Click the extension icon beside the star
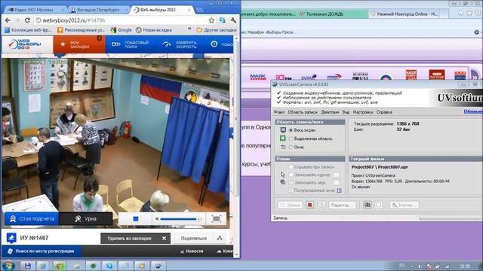483x271 pixels. point(222,20)
